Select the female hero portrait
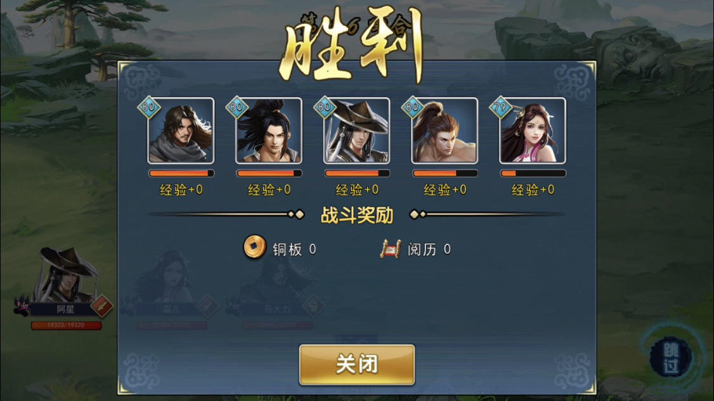This screenshot has width=714, height=401. coord(532,130)
